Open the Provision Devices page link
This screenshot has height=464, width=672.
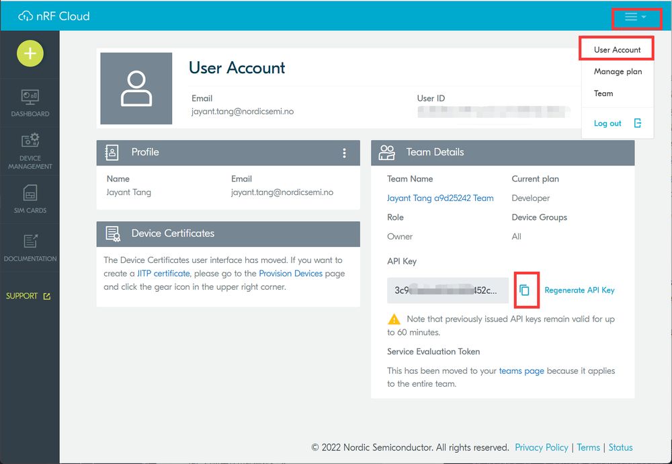point(290,274)
